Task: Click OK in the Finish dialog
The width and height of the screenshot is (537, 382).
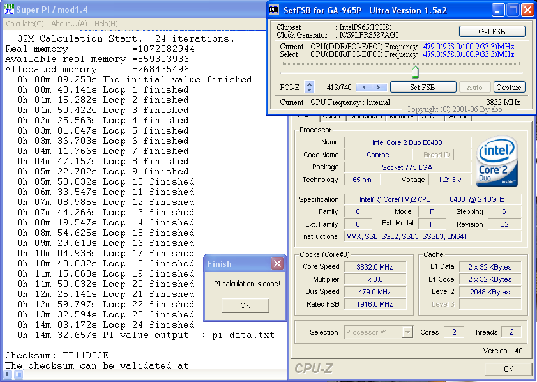Action: point(245,305)
